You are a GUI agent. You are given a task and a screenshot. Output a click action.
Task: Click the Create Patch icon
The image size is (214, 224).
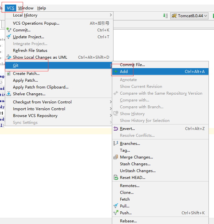point(9,74)
